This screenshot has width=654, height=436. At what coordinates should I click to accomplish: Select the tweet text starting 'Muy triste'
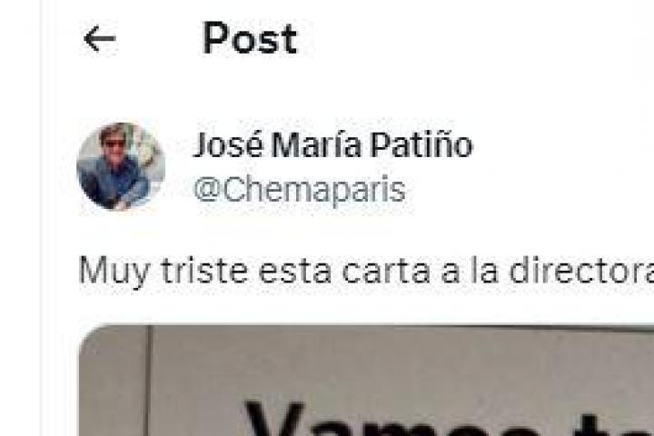366,272
